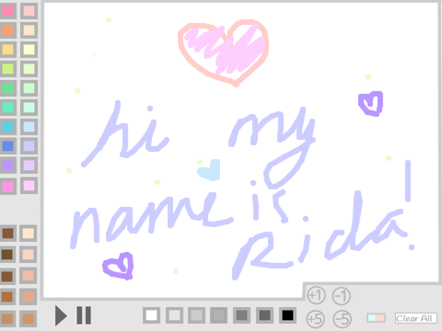
Task: Pick the cream skin-tone swatch
Action: (x=29, y=234)
